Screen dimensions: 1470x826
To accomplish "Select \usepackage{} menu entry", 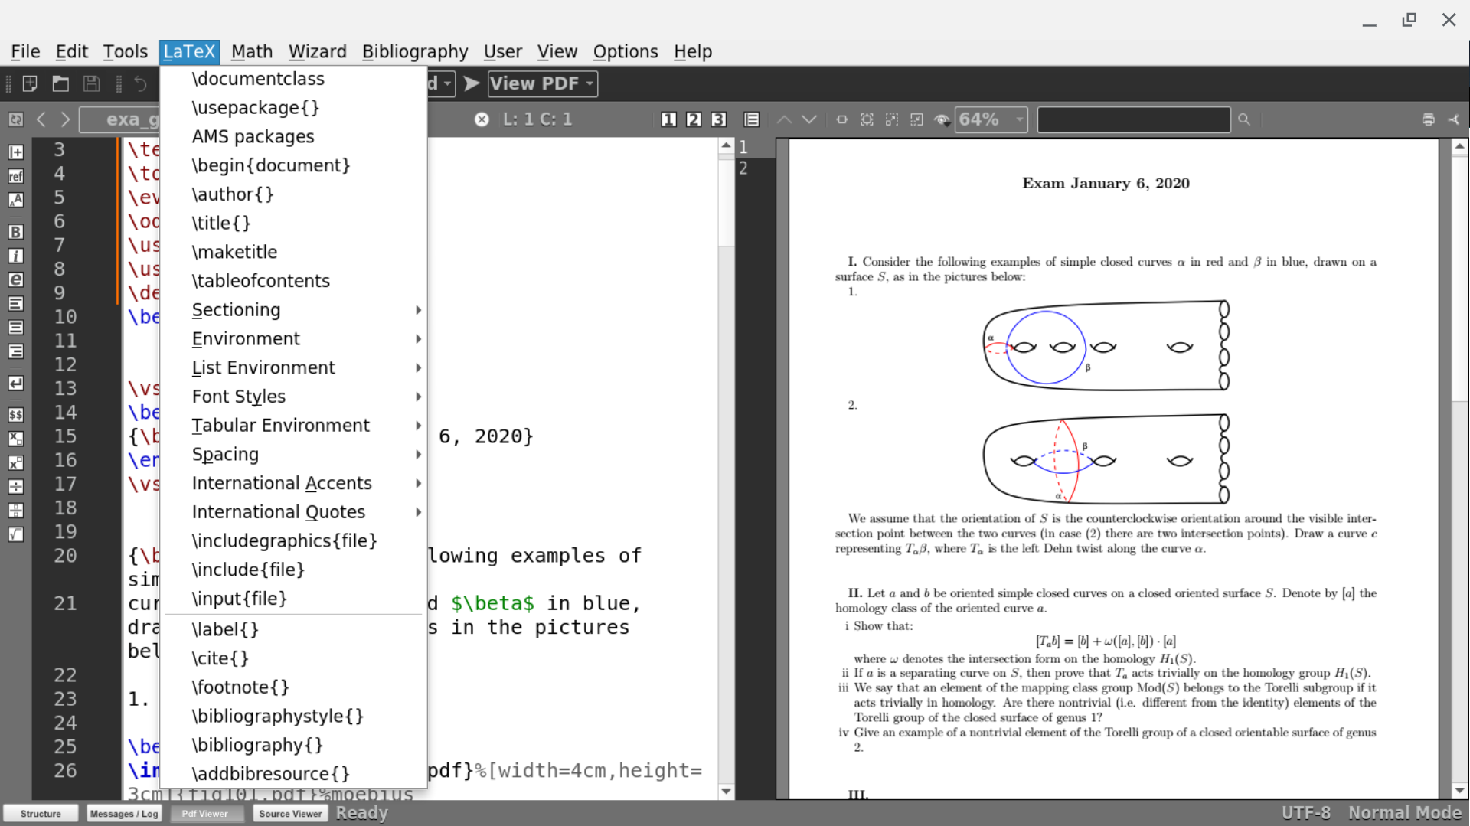I will click(296, 108).
